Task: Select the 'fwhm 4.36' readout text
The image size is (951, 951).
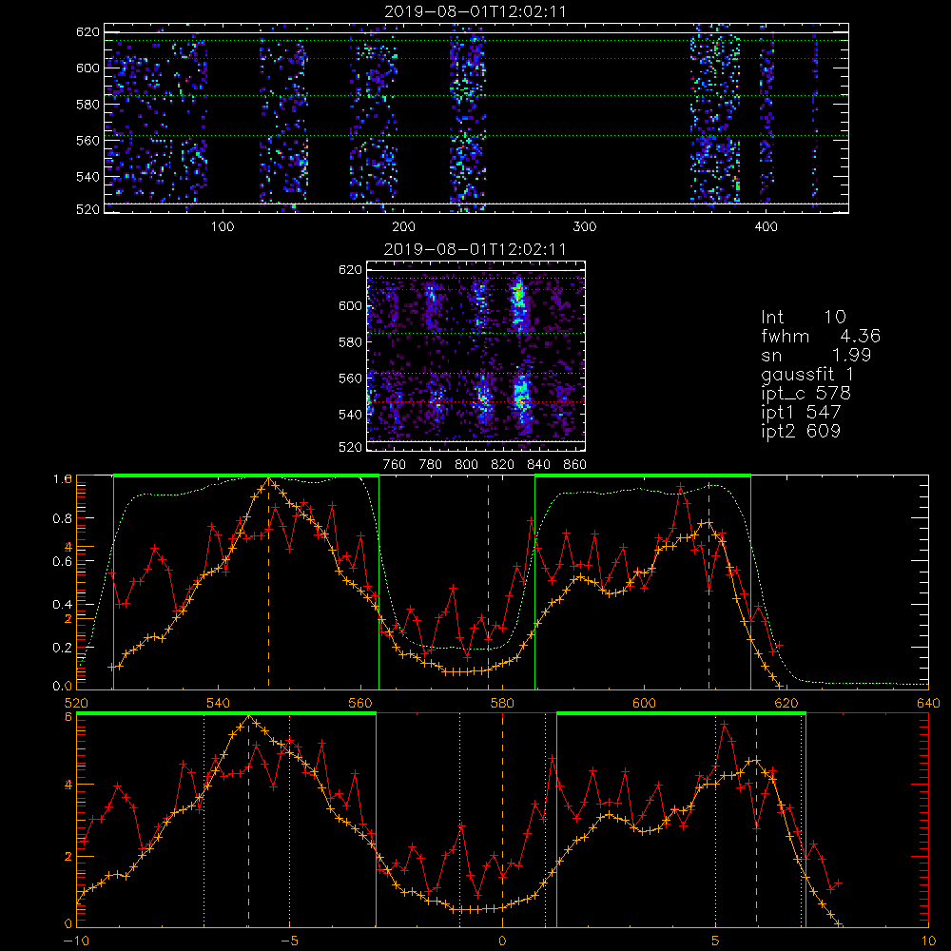Action: (821, 336)
